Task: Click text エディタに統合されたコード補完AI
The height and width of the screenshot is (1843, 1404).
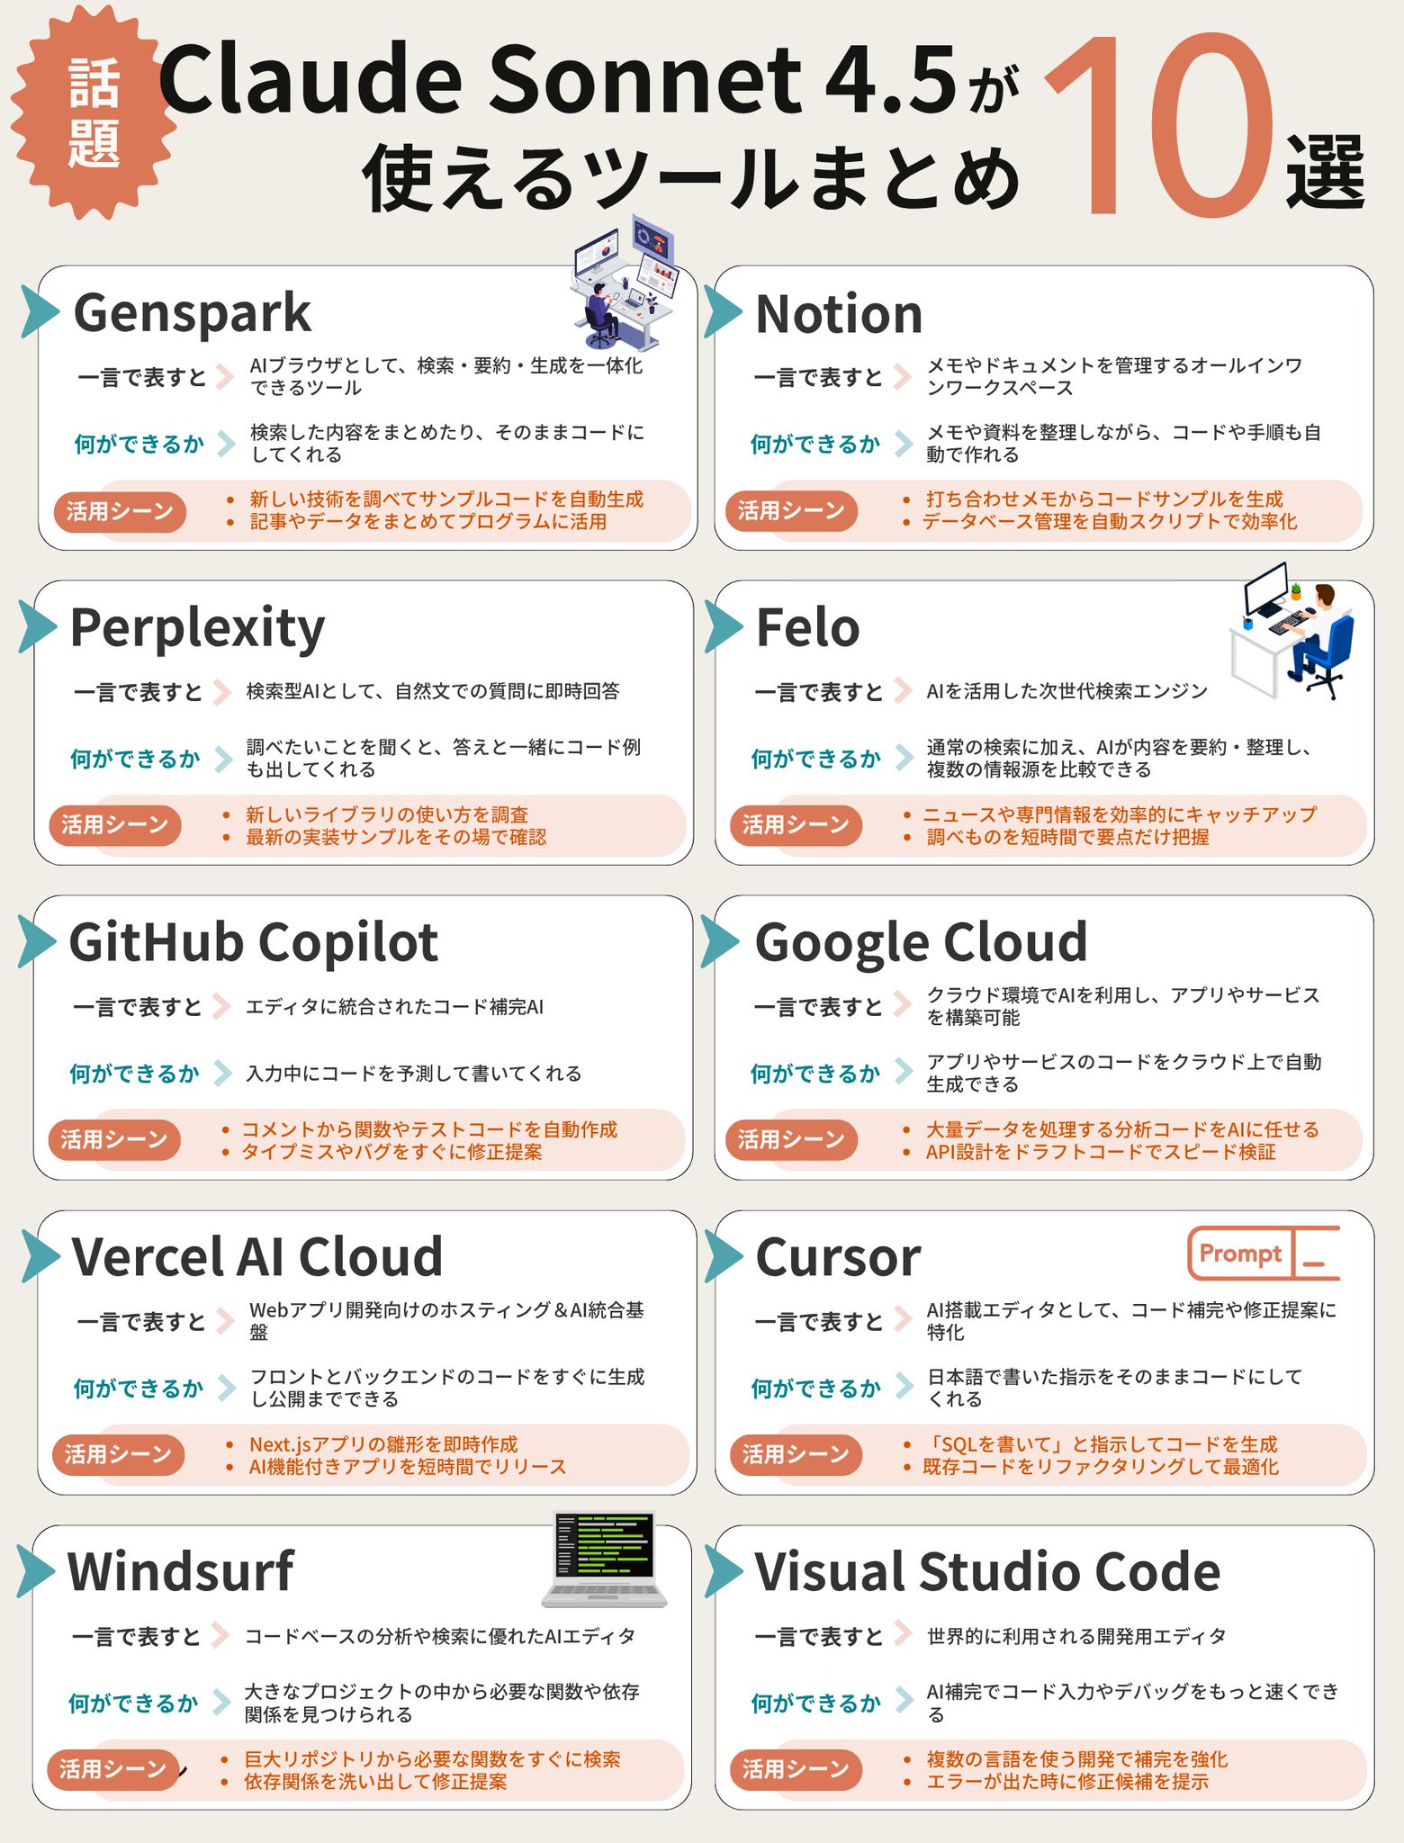Action: (394, 1006)
